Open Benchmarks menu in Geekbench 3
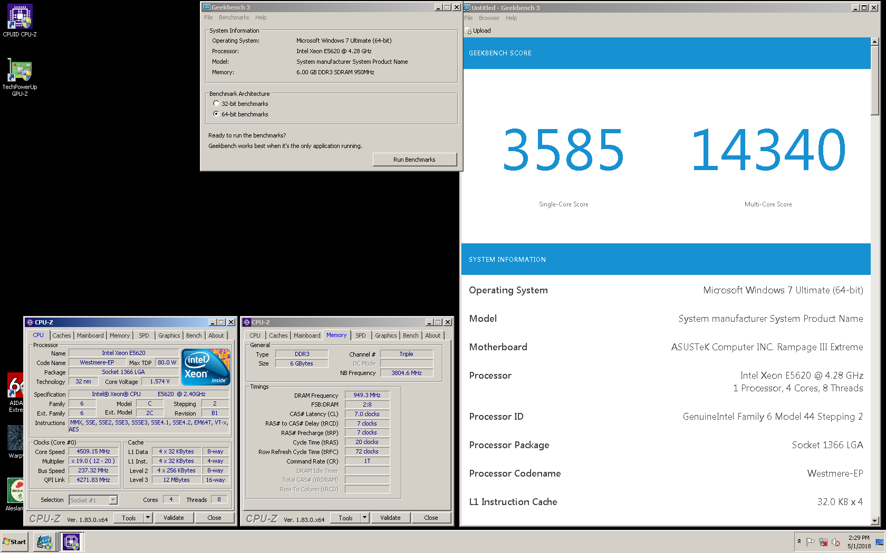The width and height of the screenshot is (886, 553). [x=234, y=17]
